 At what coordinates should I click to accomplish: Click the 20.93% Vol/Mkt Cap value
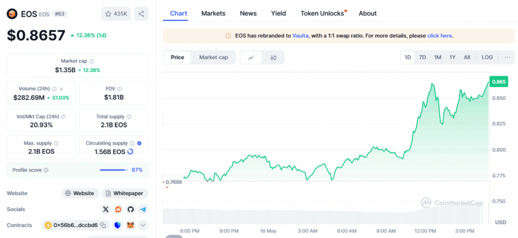coord(41,125)
